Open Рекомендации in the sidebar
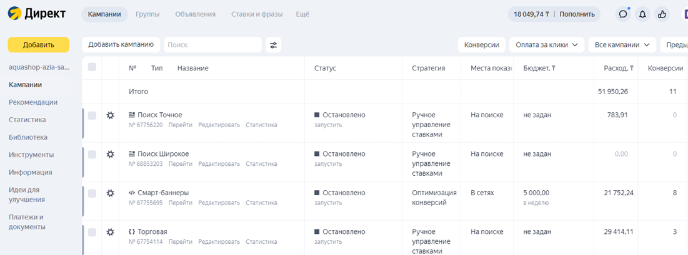Screen dimensions: 688x255 (33, 102)
